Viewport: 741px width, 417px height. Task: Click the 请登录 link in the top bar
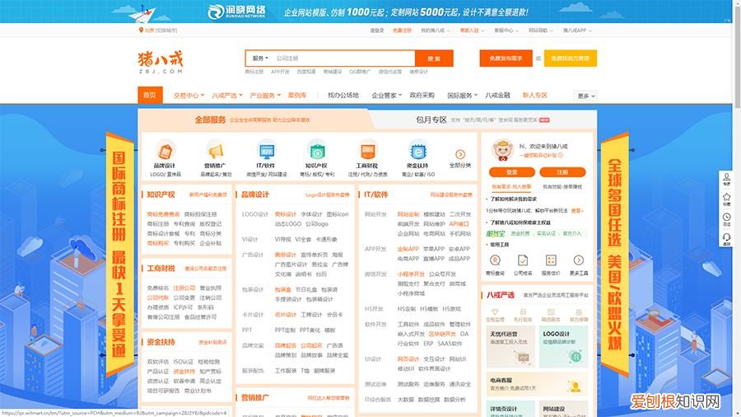point(376,30)
